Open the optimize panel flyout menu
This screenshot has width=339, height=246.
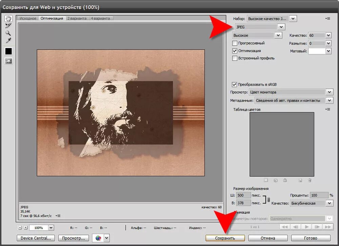tap(327, 19)
